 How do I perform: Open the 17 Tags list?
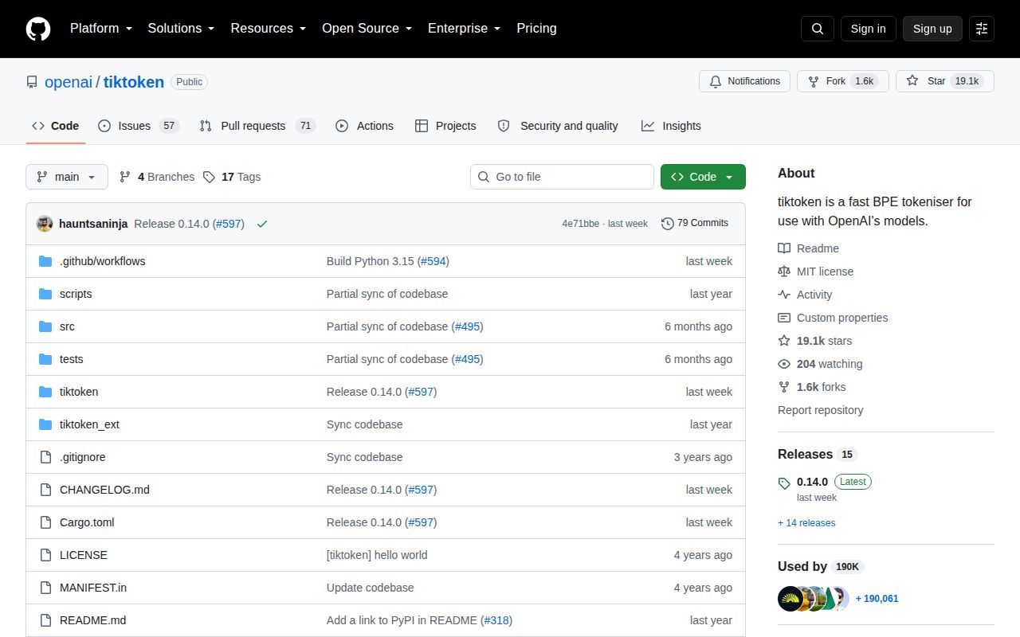coord(232,177)
